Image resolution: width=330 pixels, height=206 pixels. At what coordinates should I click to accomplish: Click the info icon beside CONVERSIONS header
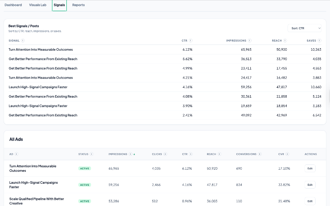coord(260,154)
